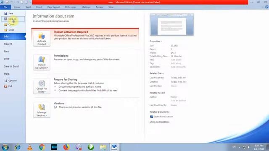Close the current document via Close
The image size is (269, 151).
tap(11, 30)
